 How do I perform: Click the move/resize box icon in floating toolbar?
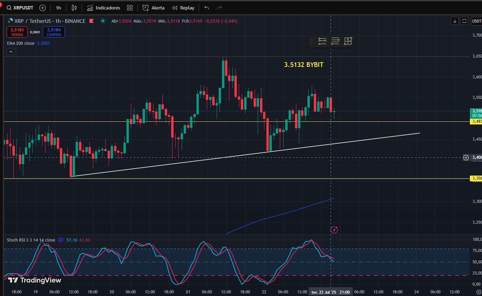pos(348,41)
